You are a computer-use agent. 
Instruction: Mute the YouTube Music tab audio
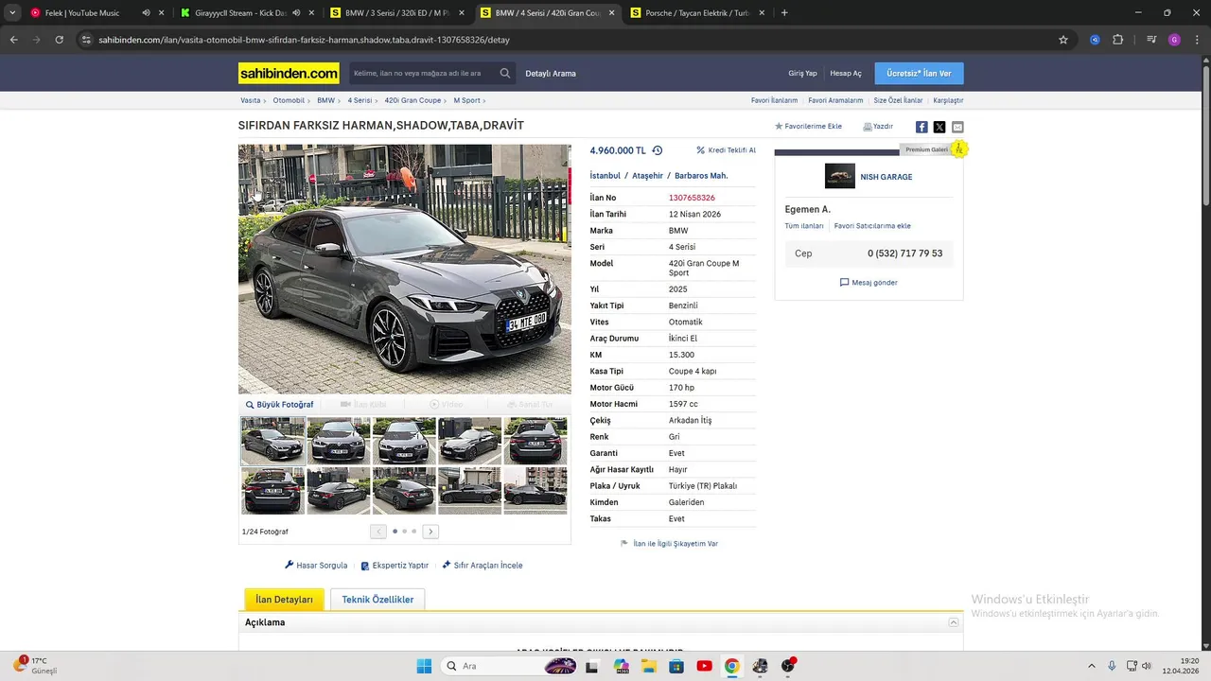(x=147, y=13)
